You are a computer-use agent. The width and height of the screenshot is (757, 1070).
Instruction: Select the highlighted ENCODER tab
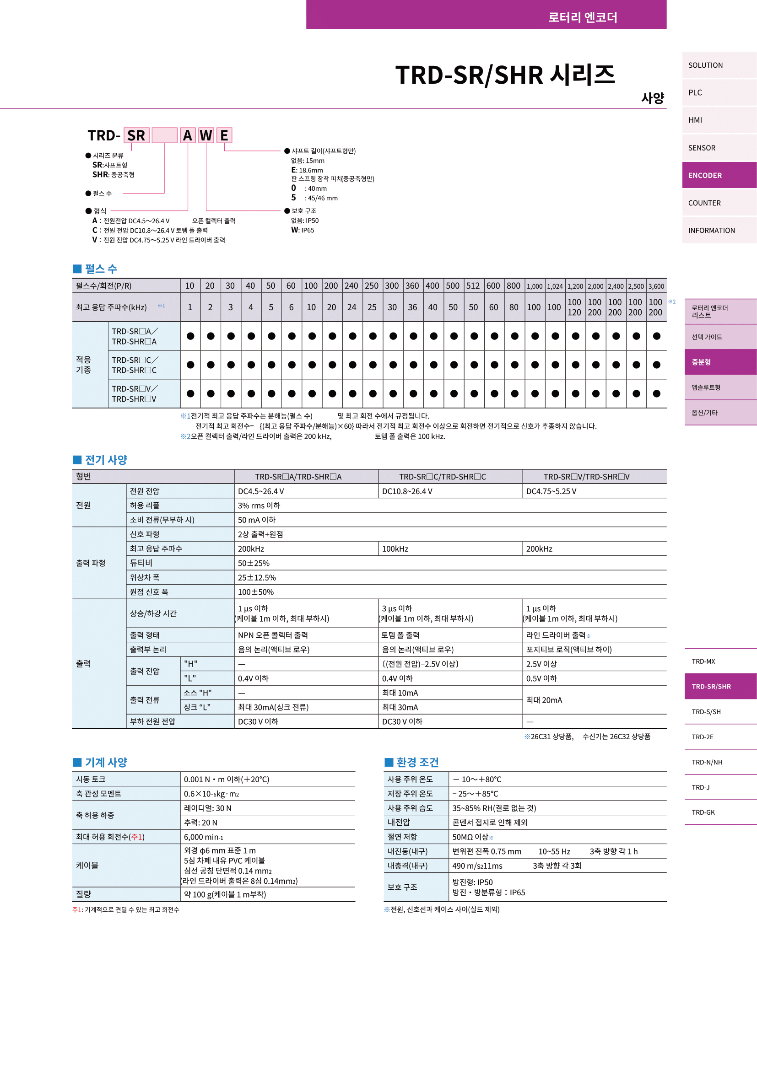pyautogui.click(x=719, y=175)
